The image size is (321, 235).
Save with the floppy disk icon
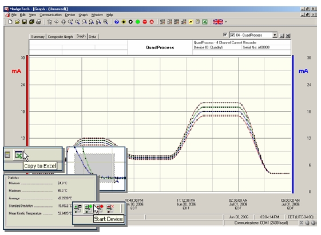point(25,22)
